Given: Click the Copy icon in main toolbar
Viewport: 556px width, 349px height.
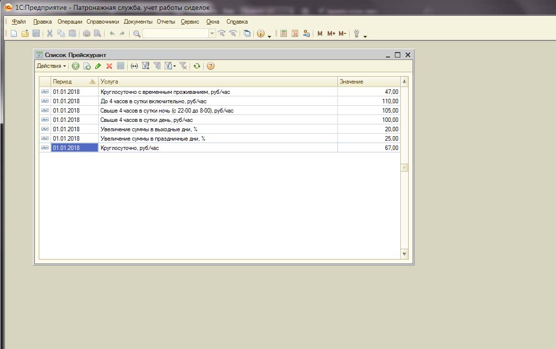Looking at the screenshot, I should click(61, 34).
